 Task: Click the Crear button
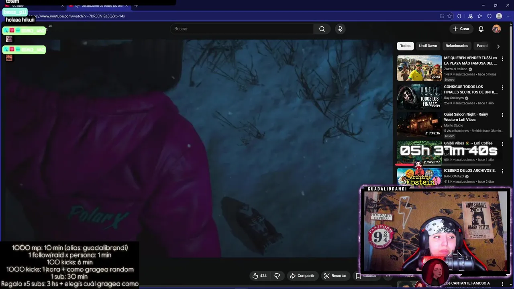pos(461,29)
